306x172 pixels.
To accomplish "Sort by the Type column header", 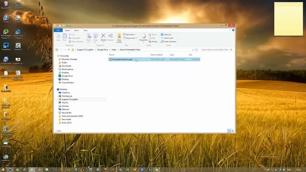I will [172, 55].
